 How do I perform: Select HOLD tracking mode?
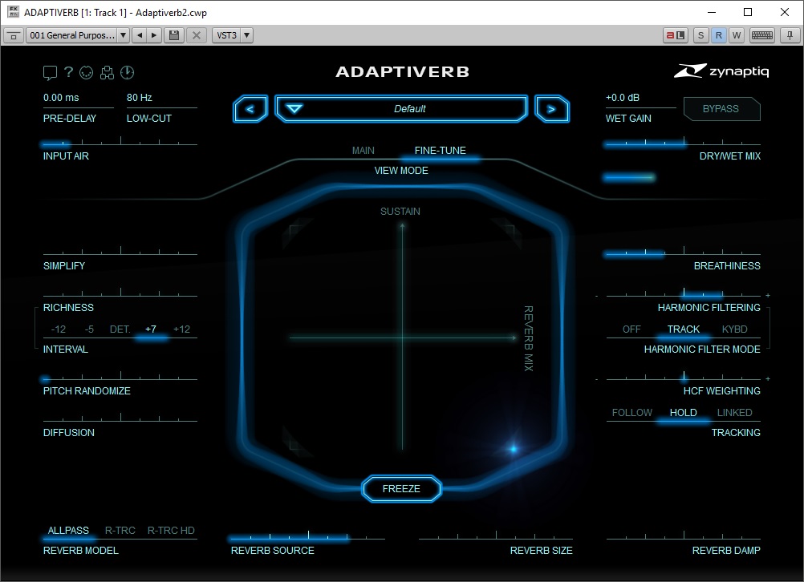pos(684,413)
